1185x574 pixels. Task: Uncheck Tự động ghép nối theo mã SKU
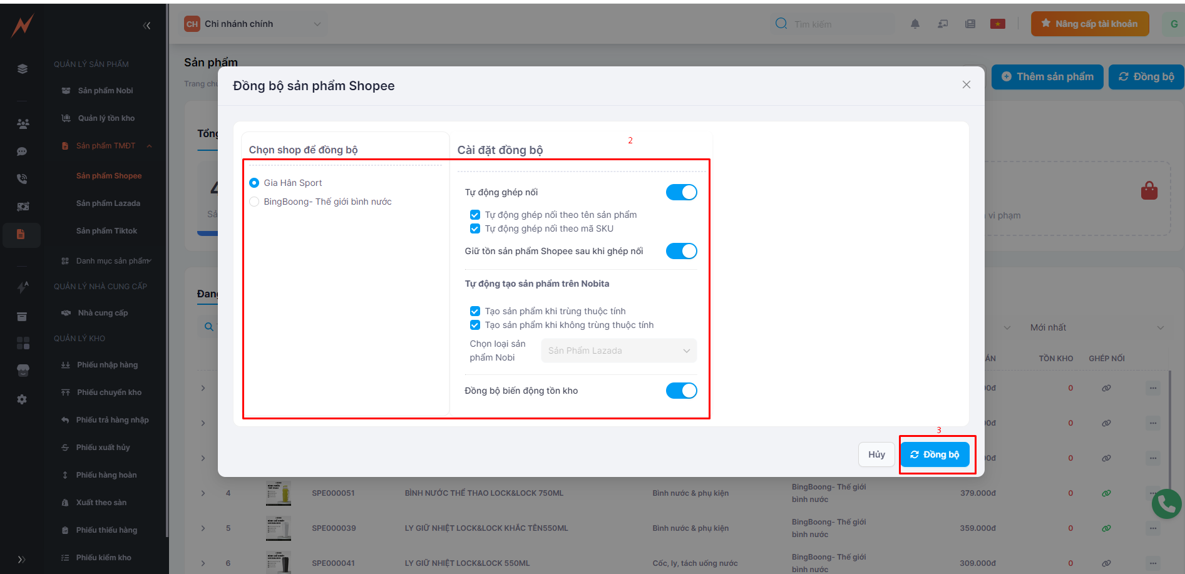click(475, 228)
